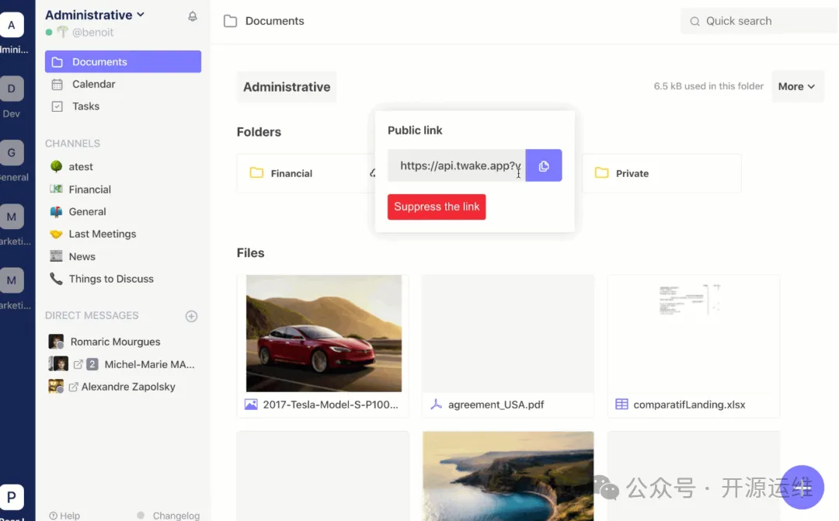Click the public link URL field

coord(457,165)
